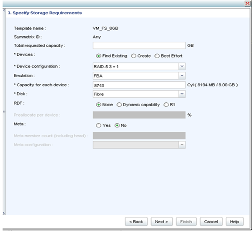Image resolution: width=252 pixels, height=232 pixels.
Task: Click the Total requested capacity field
Action: (x=139, y=46)
